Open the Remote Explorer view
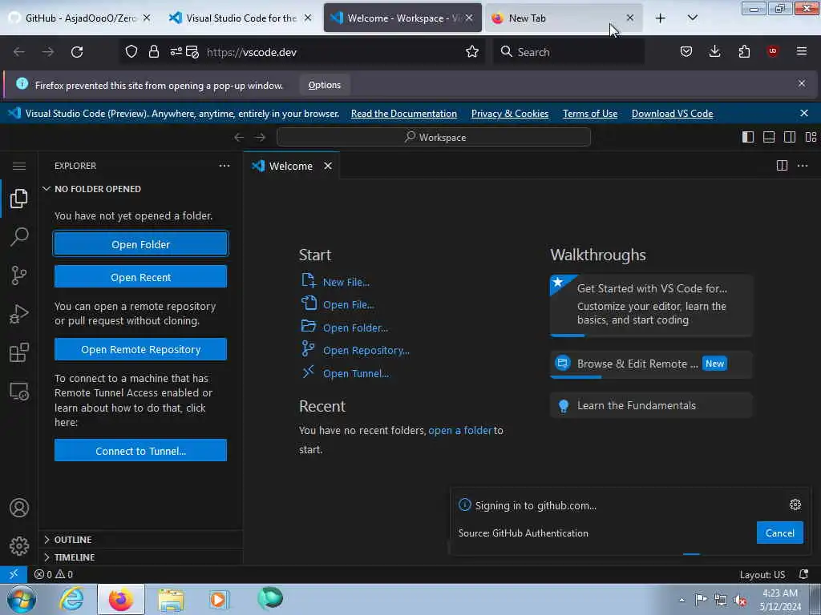Screen dimensions: 821x615 pyautogui.click(x=19, y=391)
